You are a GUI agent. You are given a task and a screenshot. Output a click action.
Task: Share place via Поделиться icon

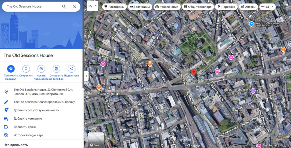(71, 69)
